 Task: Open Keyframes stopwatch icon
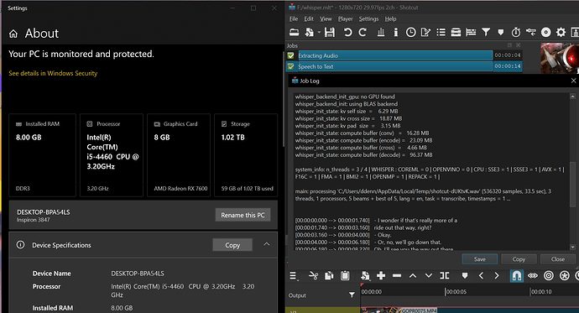tap(516, 33)
